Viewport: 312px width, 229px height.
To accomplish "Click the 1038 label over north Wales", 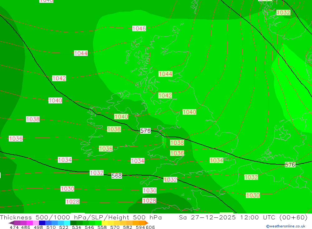I will (x=177, y=143).
